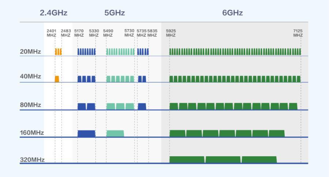
Task: Click the 5925 MHZ frequency marker
Action: click(171, 33)
